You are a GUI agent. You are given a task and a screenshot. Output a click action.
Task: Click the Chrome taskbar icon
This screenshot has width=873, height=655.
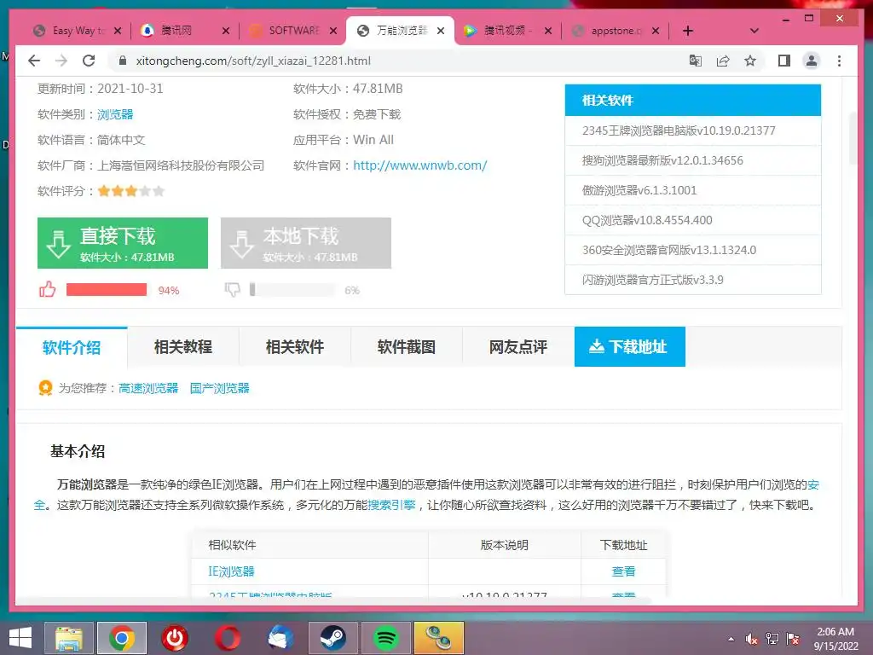(x=122, y=638)
